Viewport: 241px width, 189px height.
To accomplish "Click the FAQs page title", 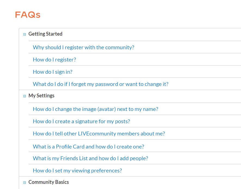I will pos(28,15).
